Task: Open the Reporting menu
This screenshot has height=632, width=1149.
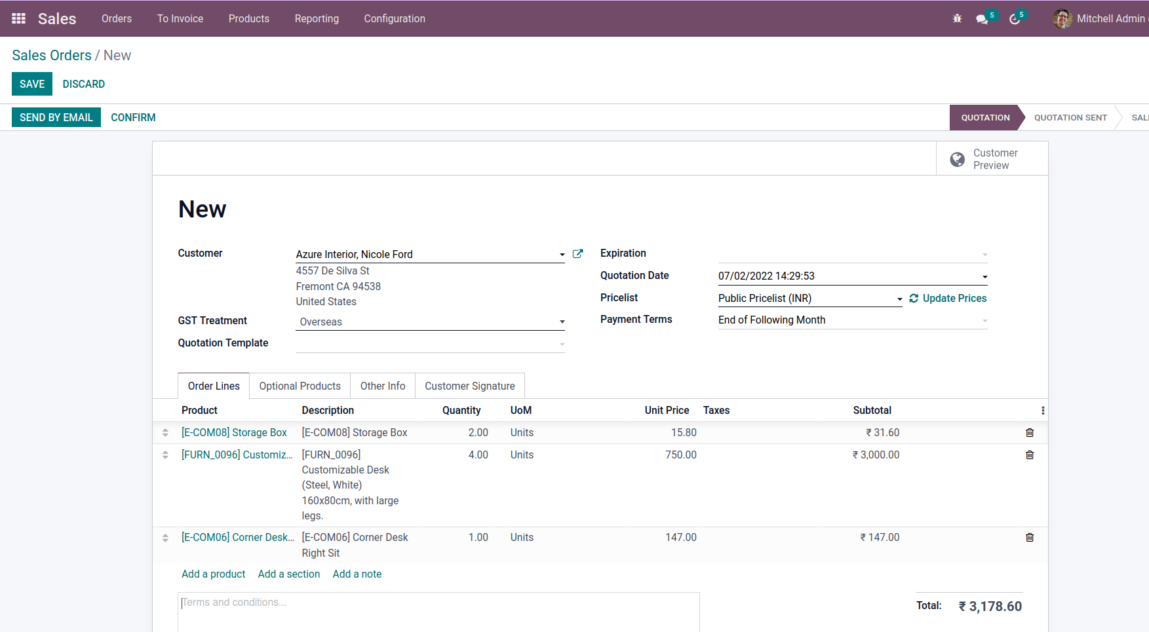Action: (x=317, y=19)
